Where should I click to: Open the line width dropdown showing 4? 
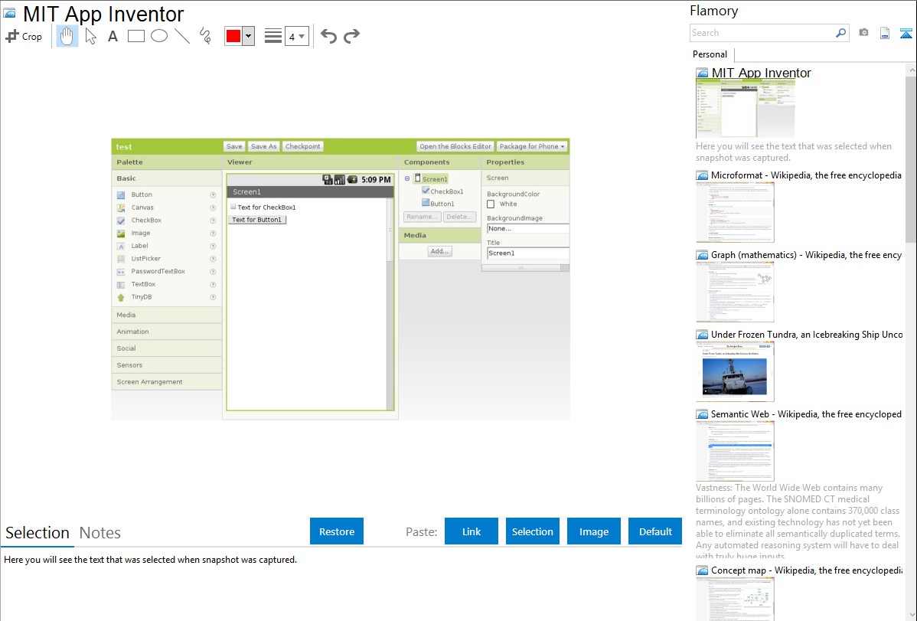297,36
